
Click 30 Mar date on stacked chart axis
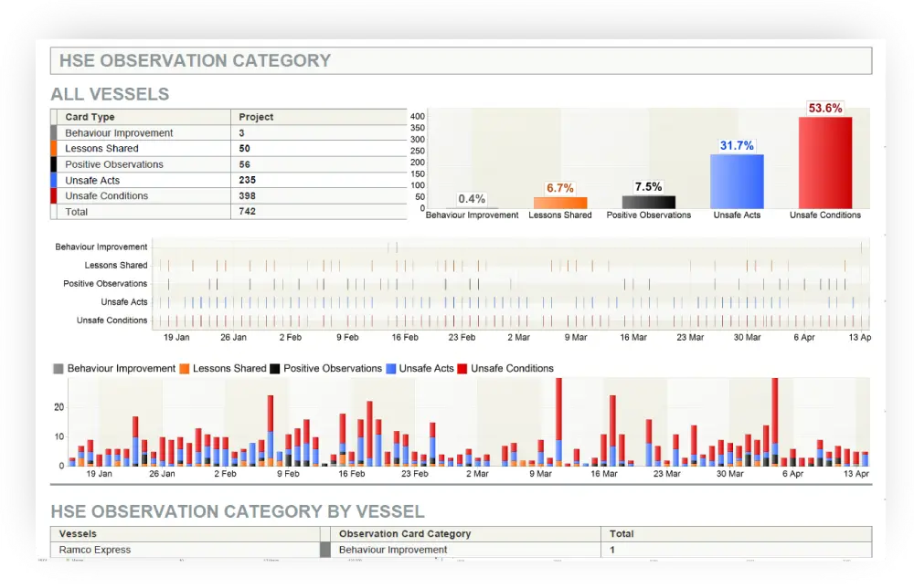tap(729, 474)
